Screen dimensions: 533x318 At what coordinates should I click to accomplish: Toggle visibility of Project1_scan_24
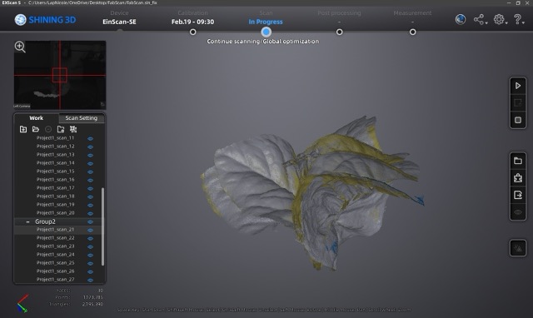pos(90,255)
